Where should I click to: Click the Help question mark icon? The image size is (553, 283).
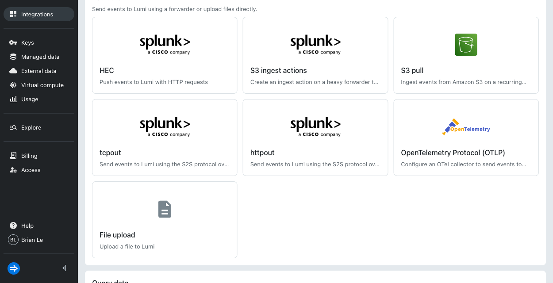click(x=13, y=226)
